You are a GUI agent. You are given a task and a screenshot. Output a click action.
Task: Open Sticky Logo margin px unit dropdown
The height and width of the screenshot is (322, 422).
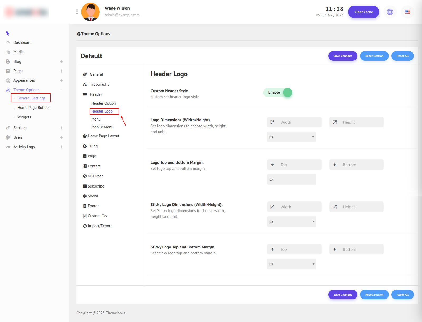(x=291, y=264)
